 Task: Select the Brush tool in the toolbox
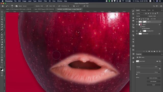(2, 32)
